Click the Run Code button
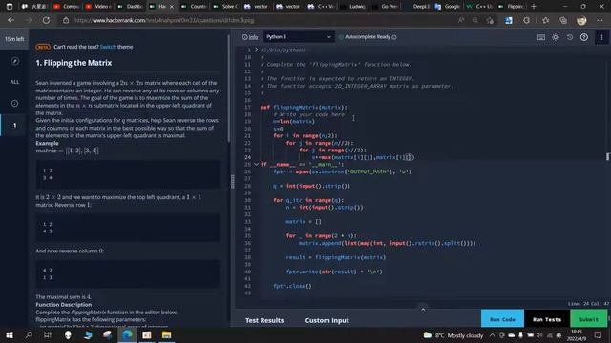611x343 pixels. pos(502,319)
